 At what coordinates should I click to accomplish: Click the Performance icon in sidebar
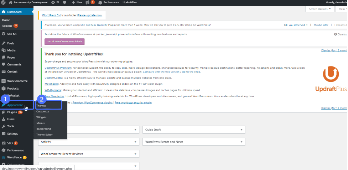pos(3,150)
